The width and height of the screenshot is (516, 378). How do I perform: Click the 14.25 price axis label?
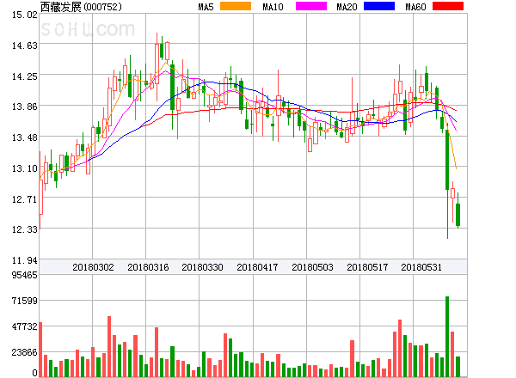click(x=25, y=76)
